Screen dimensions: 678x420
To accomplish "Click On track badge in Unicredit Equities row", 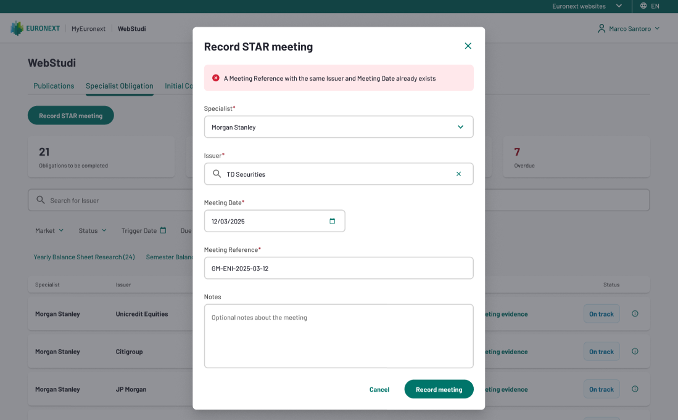I will tap(602, 314).
